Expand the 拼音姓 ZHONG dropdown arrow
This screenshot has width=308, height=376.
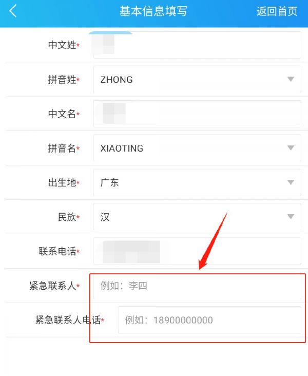(291, 79)
